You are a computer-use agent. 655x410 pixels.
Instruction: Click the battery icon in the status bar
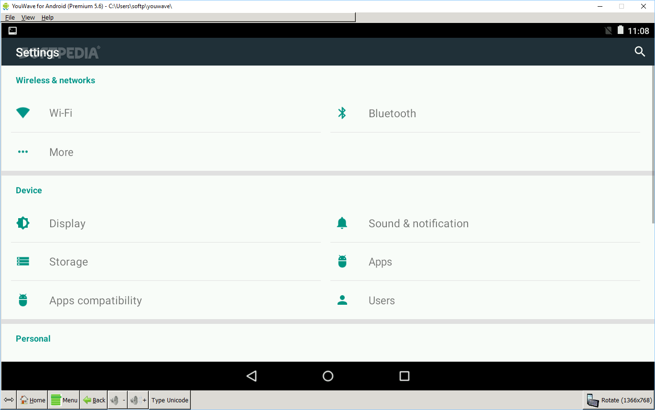621,30
